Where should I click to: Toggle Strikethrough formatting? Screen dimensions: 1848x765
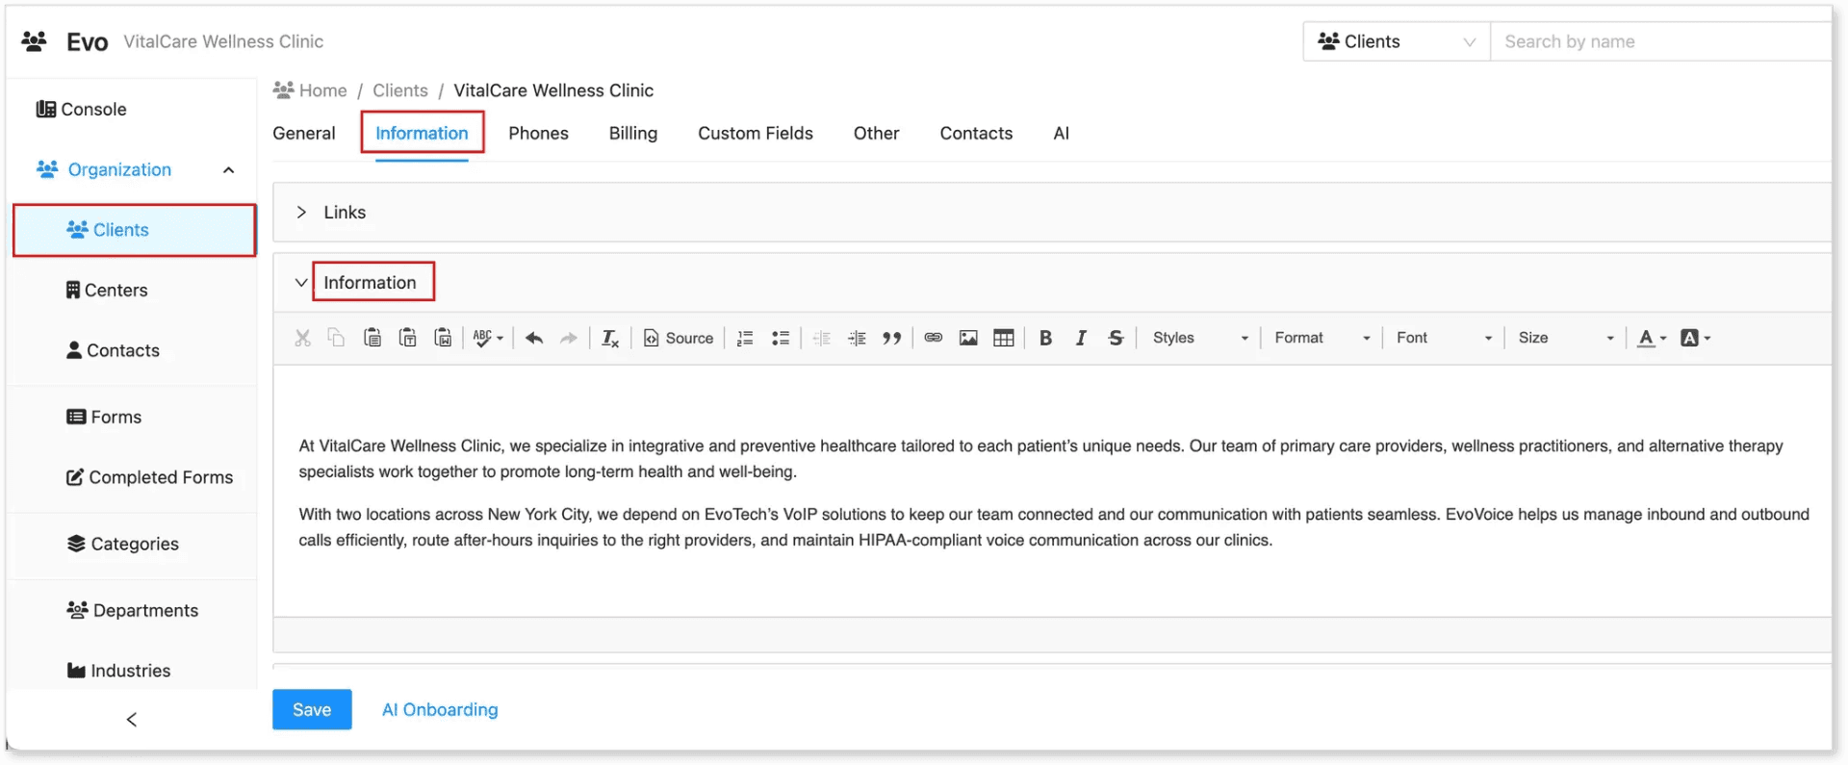1116,338
